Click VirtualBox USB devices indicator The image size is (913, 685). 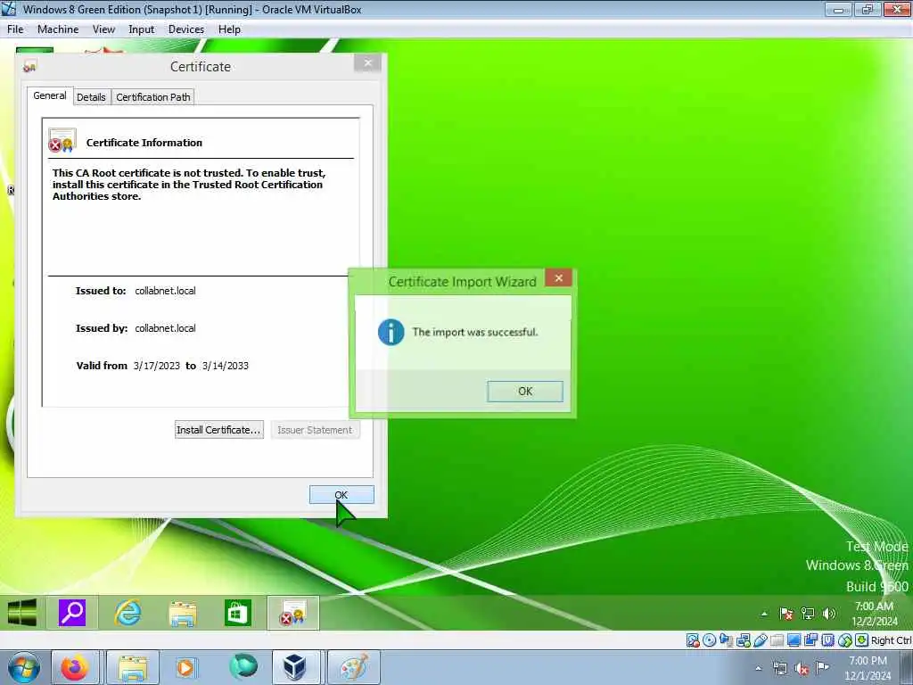click(760, 640)
